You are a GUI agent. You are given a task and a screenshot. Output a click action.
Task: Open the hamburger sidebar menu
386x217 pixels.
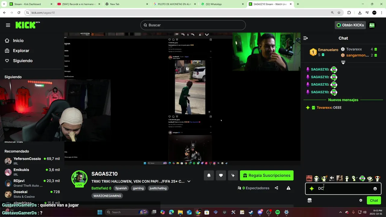tap(8, 25)
